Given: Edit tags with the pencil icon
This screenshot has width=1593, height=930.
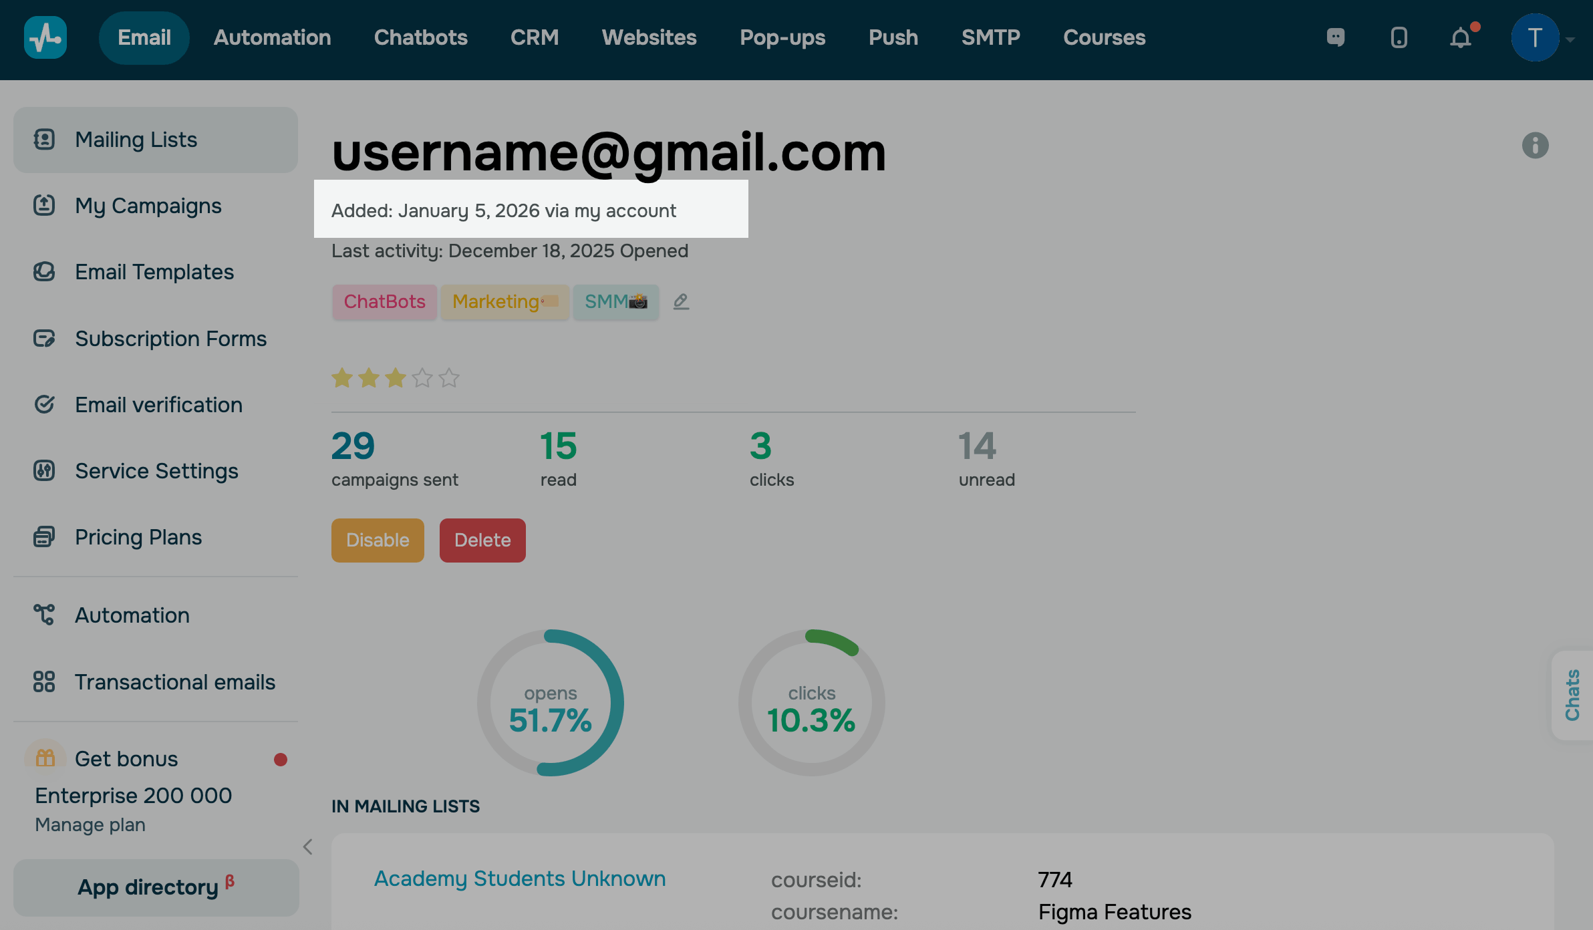Looking at the screenshot, I should (681, 301).
